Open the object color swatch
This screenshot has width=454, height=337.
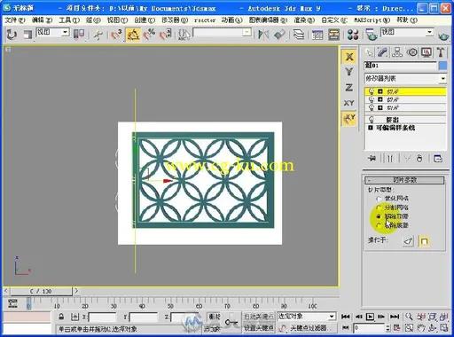[x=442, y=66]
